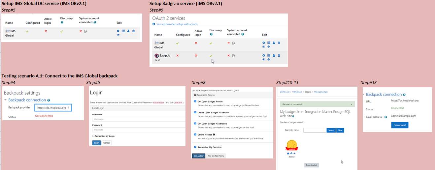Toggle eye icon under badge
Image resolution: width=435 pixels, height=170 pixels.
coord(294,154)
